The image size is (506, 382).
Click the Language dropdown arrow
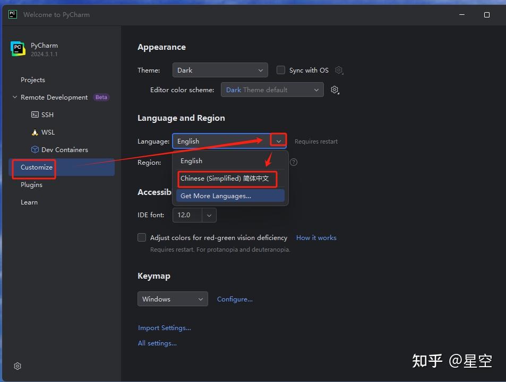pyautogui.click(x=278, y=141)
